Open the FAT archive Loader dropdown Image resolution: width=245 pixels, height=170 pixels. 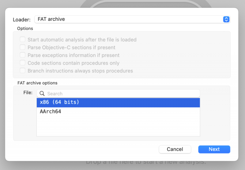[x=132, y=19]
